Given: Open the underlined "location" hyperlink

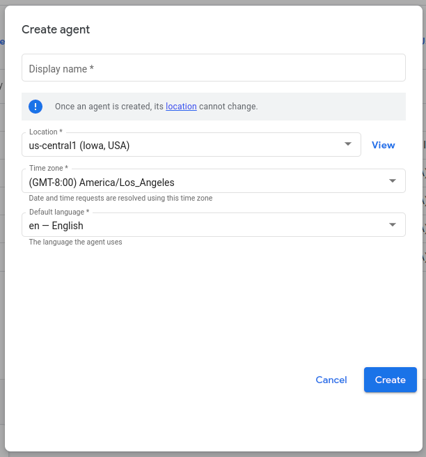Looking at the screenshot, I should pyautogui.click(x=181, y=107).
